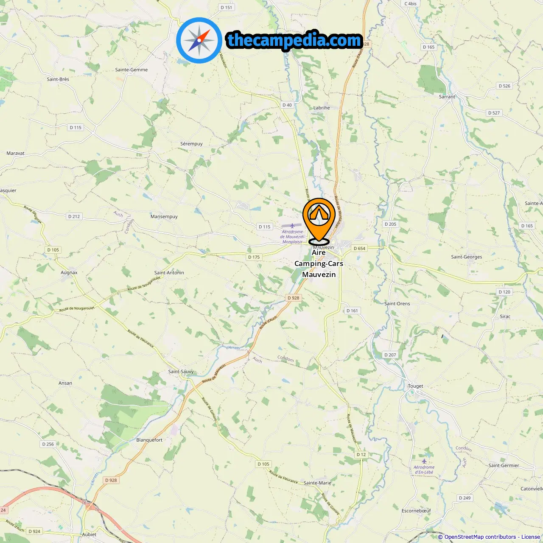Click the Aérodrome de Mauvezin-Monplaisir airplane icon
The width and height of the screenshot is (543, 543).
click(293, 226)
